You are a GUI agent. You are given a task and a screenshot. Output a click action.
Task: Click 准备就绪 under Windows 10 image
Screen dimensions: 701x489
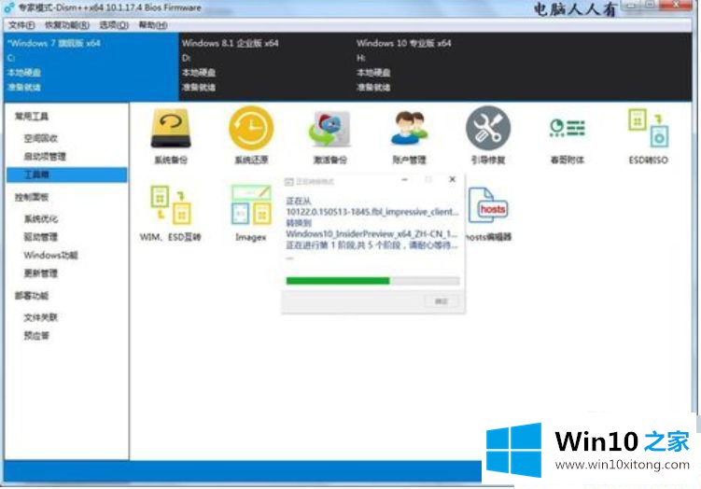tap(373, 87)
